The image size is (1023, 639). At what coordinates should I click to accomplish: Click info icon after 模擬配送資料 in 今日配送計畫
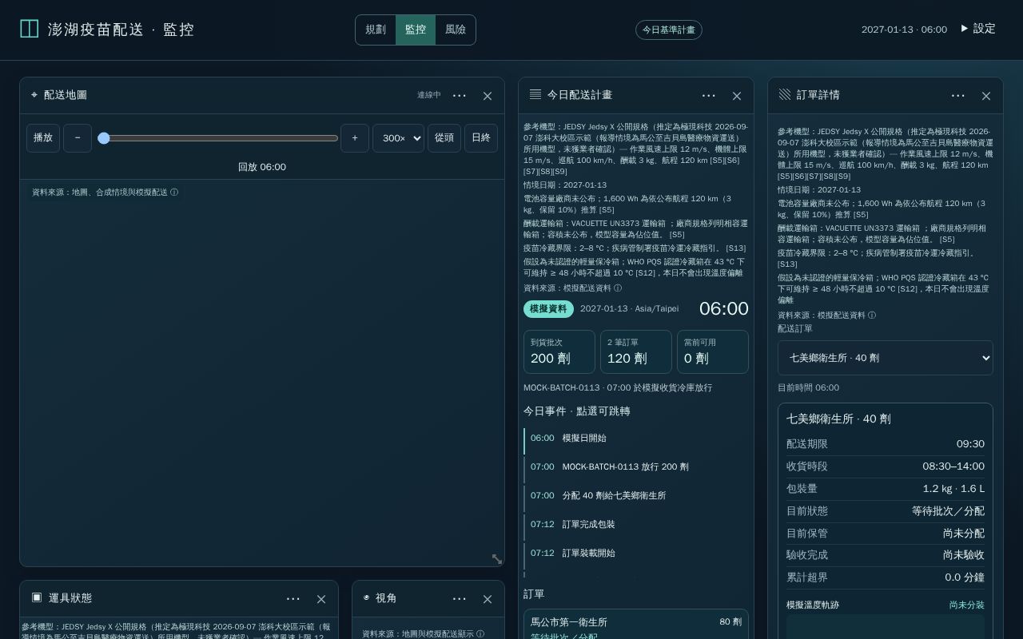point(618,288)
